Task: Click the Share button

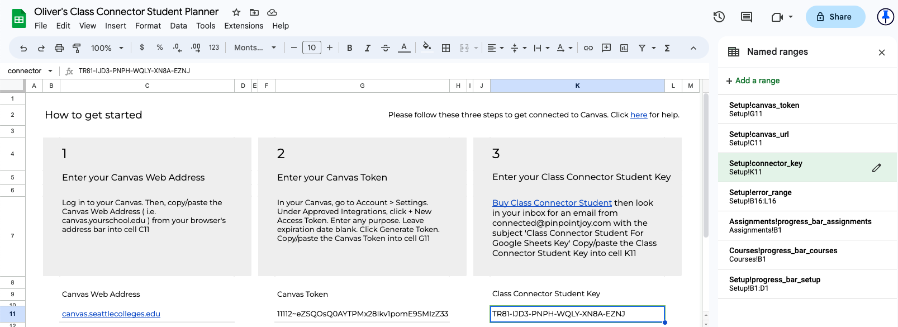Action: pos(835,17)
